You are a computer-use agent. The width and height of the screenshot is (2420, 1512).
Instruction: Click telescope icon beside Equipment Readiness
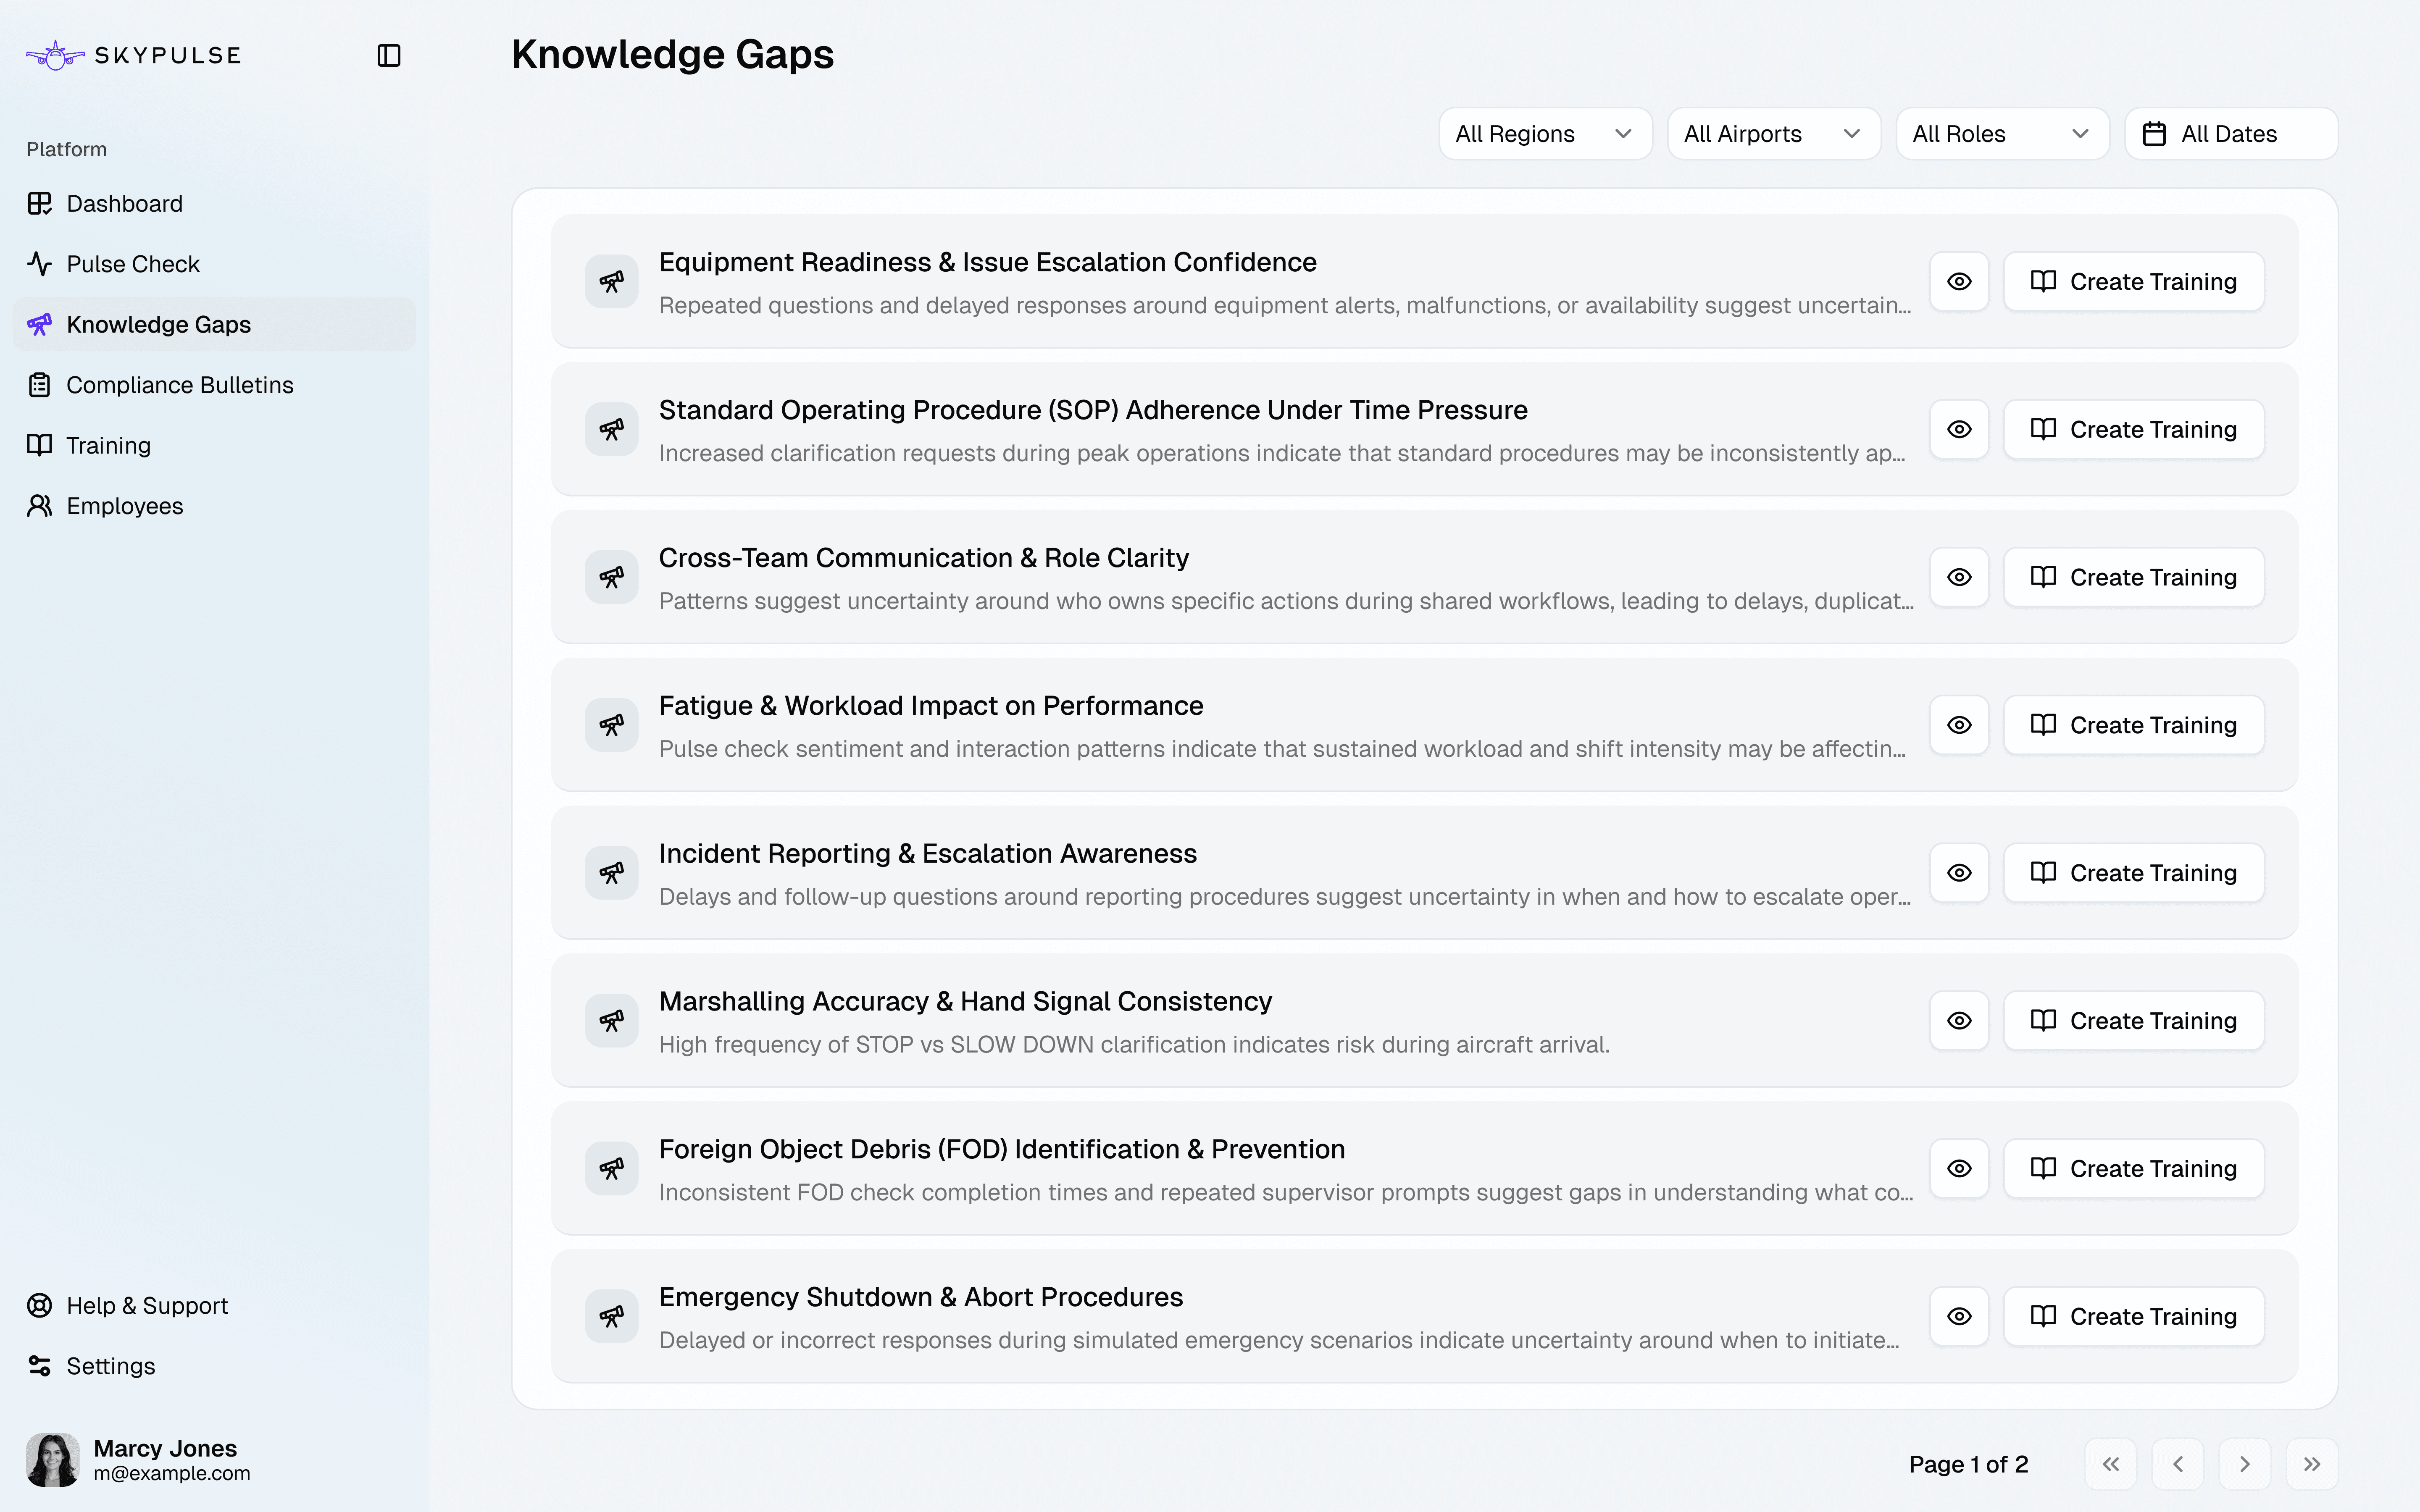[x=612, y=281]
